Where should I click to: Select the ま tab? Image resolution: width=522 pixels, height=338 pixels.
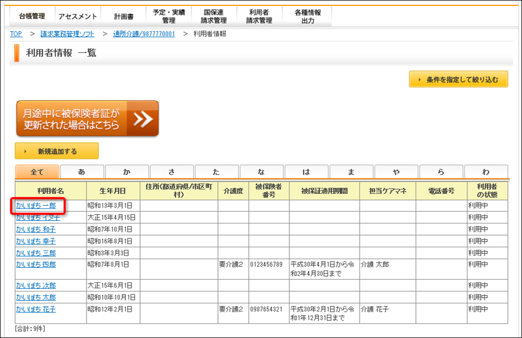tap(351, 172)
